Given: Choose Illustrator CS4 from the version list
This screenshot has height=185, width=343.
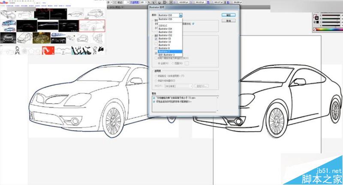Looking at the screenshot, I should pyautogui.click(x=170, y=29).
